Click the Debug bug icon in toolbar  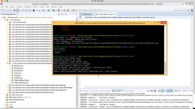(x=43, y=10)
